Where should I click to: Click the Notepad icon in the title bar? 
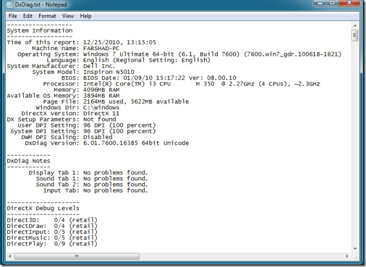tap(9, 4)
